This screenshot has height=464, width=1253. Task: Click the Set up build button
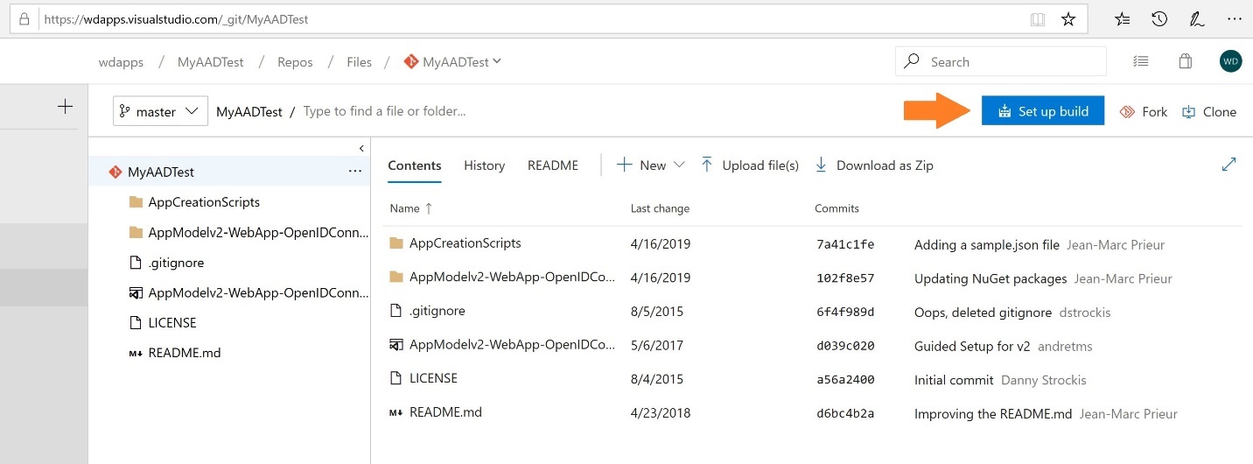tap(1043, 111)
